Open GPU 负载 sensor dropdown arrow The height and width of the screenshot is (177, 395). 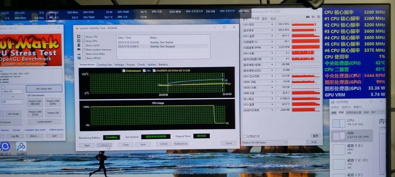pos(272,53)
